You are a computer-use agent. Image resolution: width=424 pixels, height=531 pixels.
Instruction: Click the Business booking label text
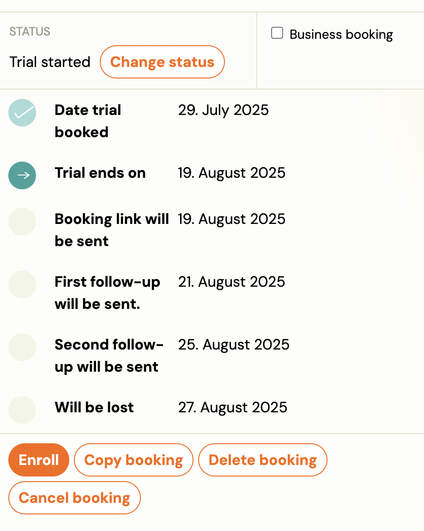tap(341, 35)
